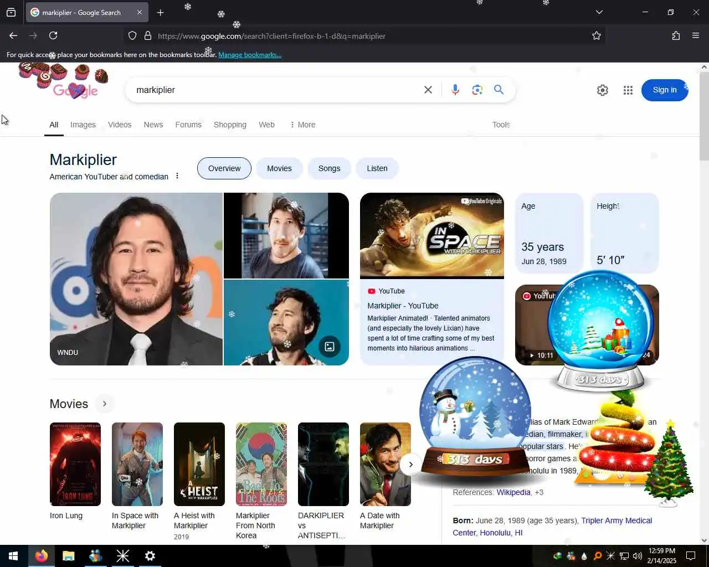Open the image gallery icon on Markiplier photo
This screenshot has width=709, height=567.
click(330, 347)
